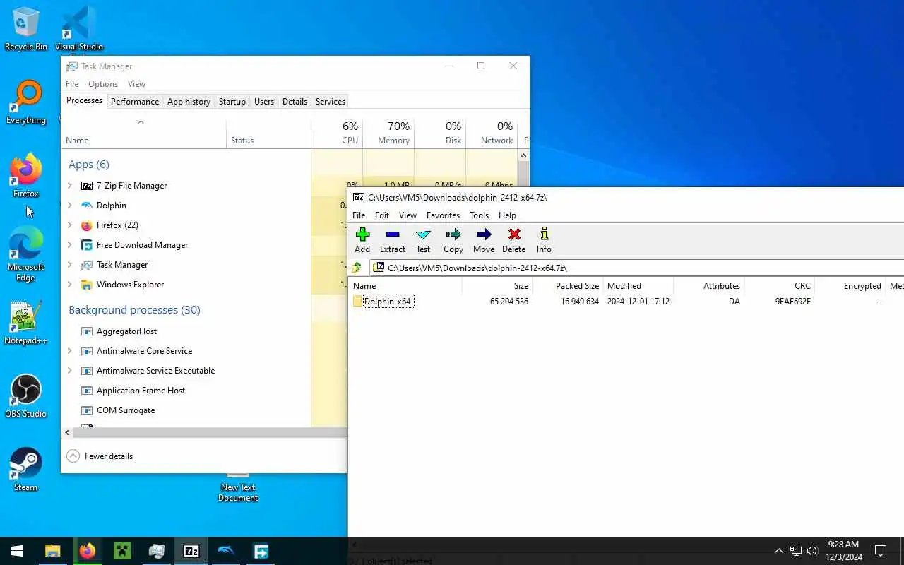Screen dimensions: 904x565
Task: Click the Firefox taskbar icon
Action: (88, 551)
